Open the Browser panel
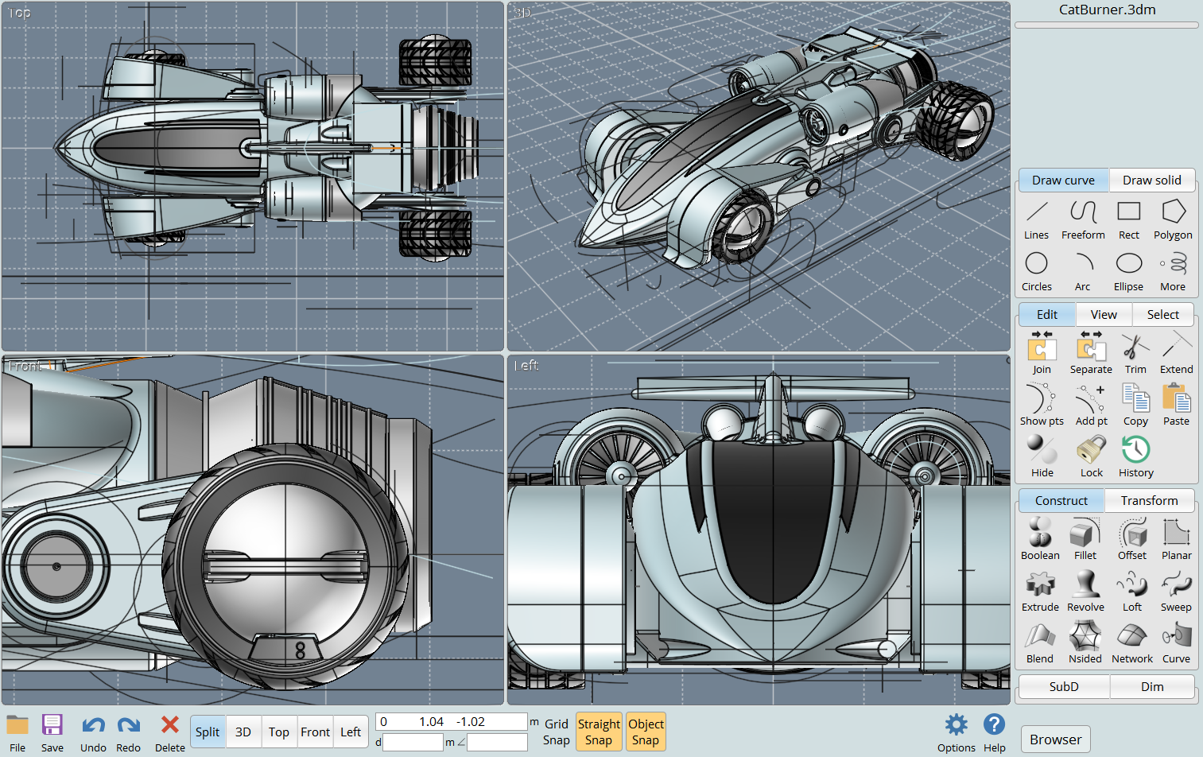The image size is (1203, 757). 1055,739
